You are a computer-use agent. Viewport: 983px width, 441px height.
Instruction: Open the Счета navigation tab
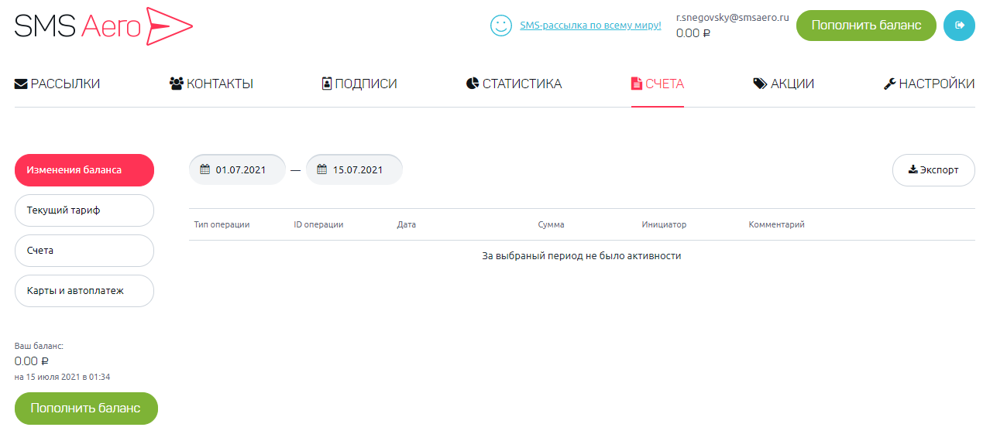tap(658, 84)
